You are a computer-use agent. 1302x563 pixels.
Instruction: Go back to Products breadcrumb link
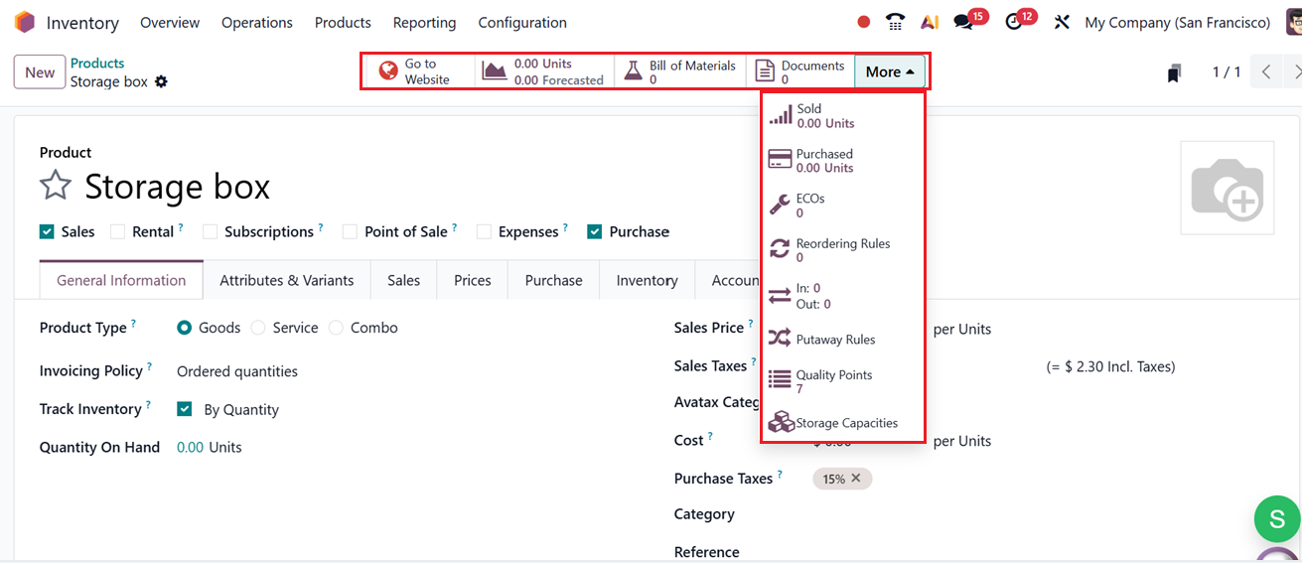pyautogui.click(x=97, y=64)
